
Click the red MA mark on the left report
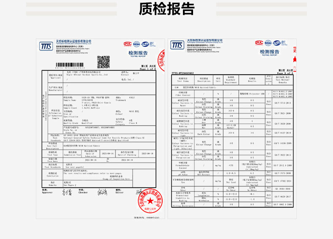pyautogui.click(x=127, y=44)
